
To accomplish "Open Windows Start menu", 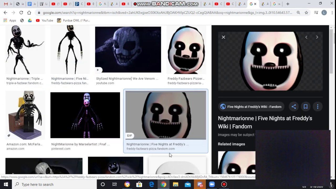I will point(6,184).
